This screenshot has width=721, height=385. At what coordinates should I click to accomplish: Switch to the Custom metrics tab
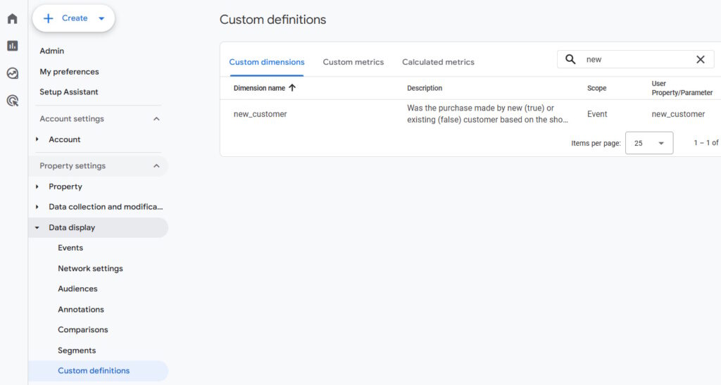(353, 62)
